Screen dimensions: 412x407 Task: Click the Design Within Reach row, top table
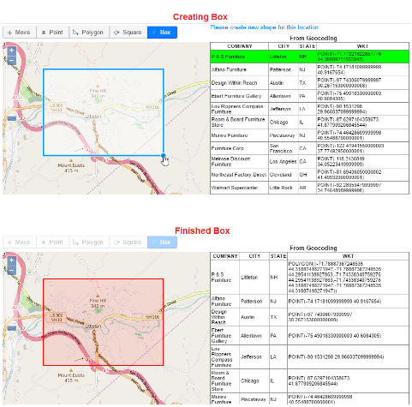pyautogui.click(x=309, y=83)
